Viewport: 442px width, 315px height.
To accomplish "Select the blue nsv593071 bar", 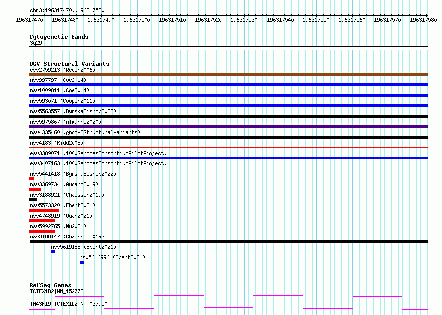I will pos(228,106).
